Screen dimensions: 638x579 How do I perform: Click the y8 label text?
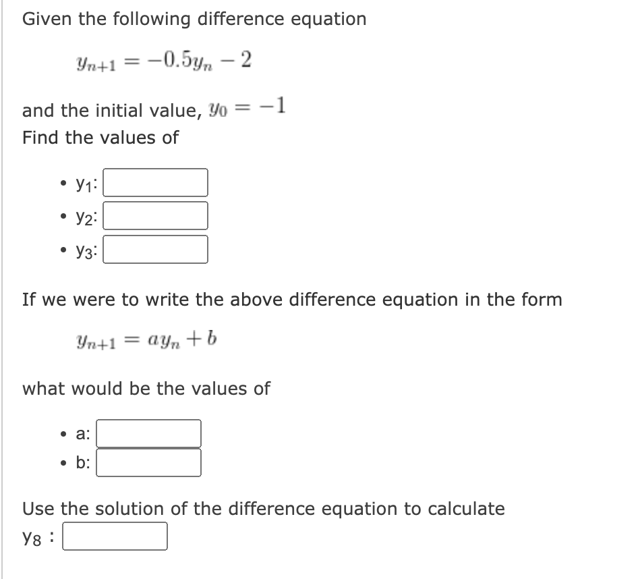(x=32, y=536)
